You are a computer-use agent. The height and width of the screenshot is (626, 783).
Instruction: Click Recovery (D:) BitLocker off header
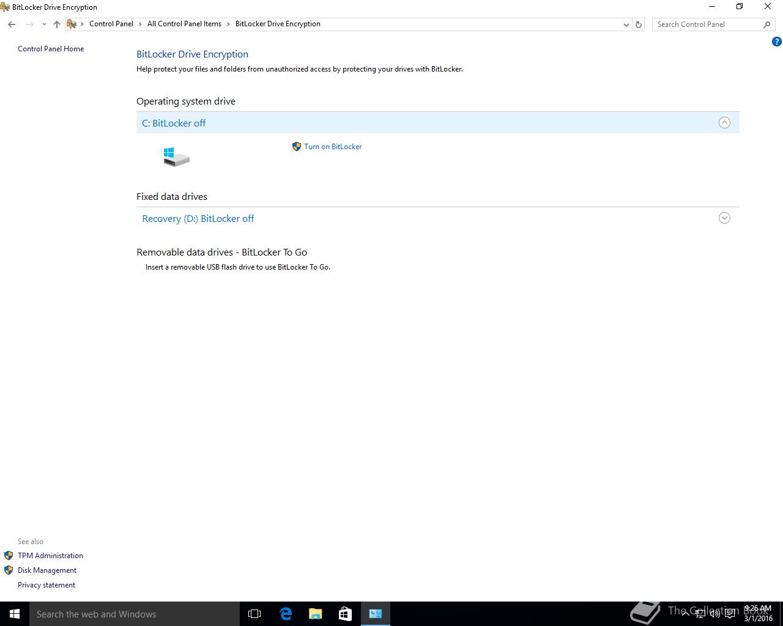(438, 218)
